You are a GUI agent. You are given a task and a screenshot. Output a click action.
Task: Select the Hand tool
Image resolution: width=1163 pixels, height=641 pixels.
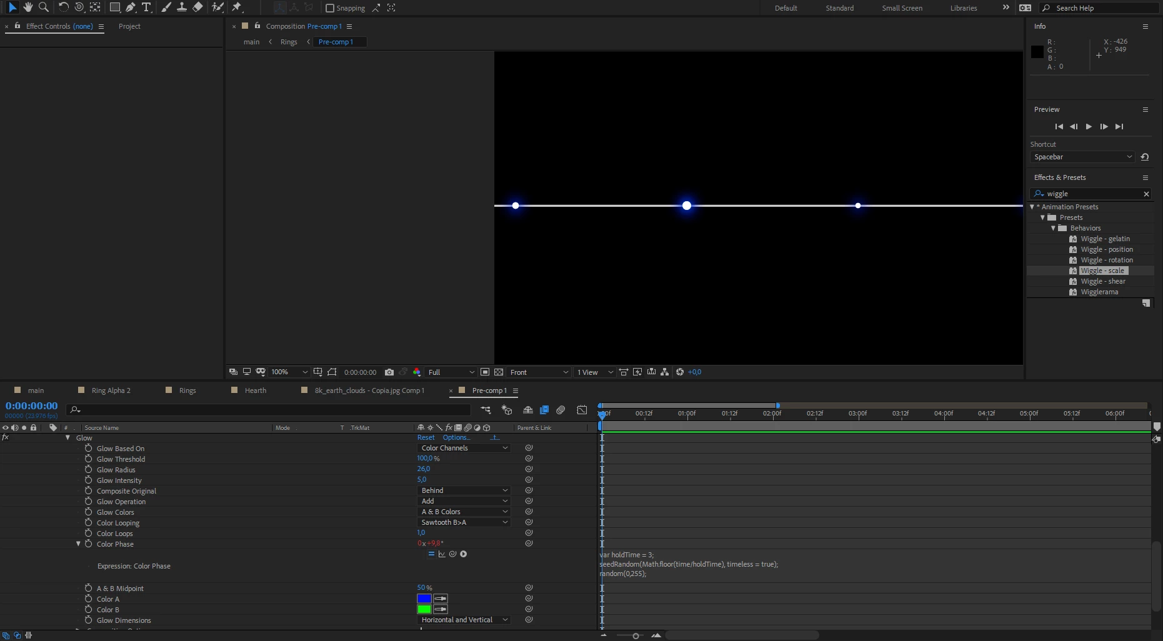pyautogui.click(x=27, y=7)
